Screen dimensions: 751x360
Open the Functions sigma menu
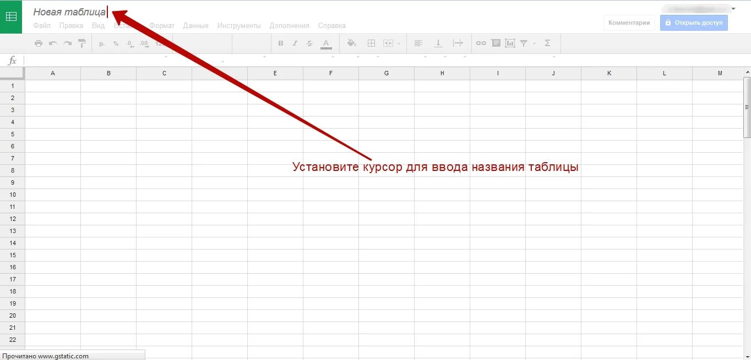point(547,43)
